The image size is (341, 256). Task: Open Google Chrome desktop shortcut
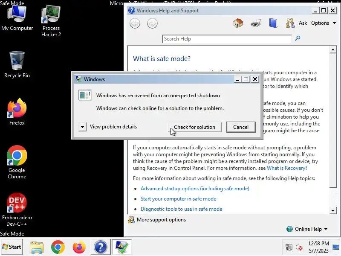17,162
